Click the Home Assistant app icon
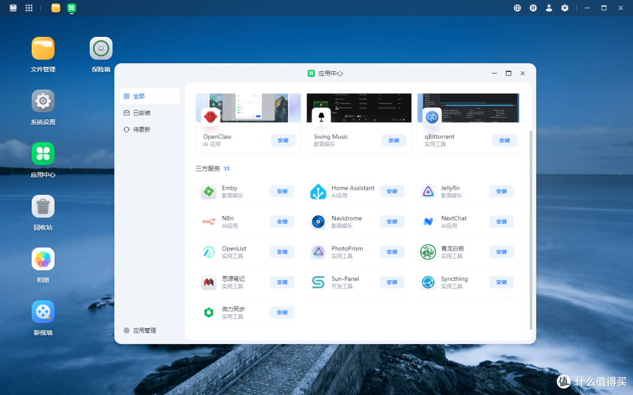Viewport: 633px width, 395px height. (x=318, y=191)
